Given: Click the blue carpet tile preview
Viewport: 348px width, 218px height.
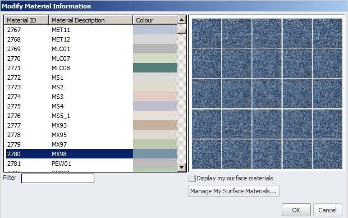Looking at the screenshot, I should (x=267, y=94).
